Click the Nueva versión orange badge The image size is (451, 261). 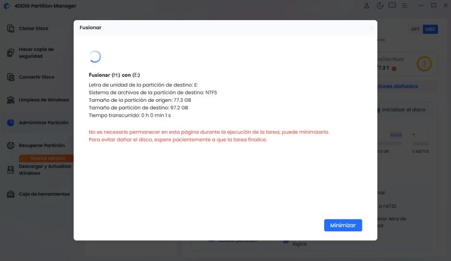click(46, 159)
